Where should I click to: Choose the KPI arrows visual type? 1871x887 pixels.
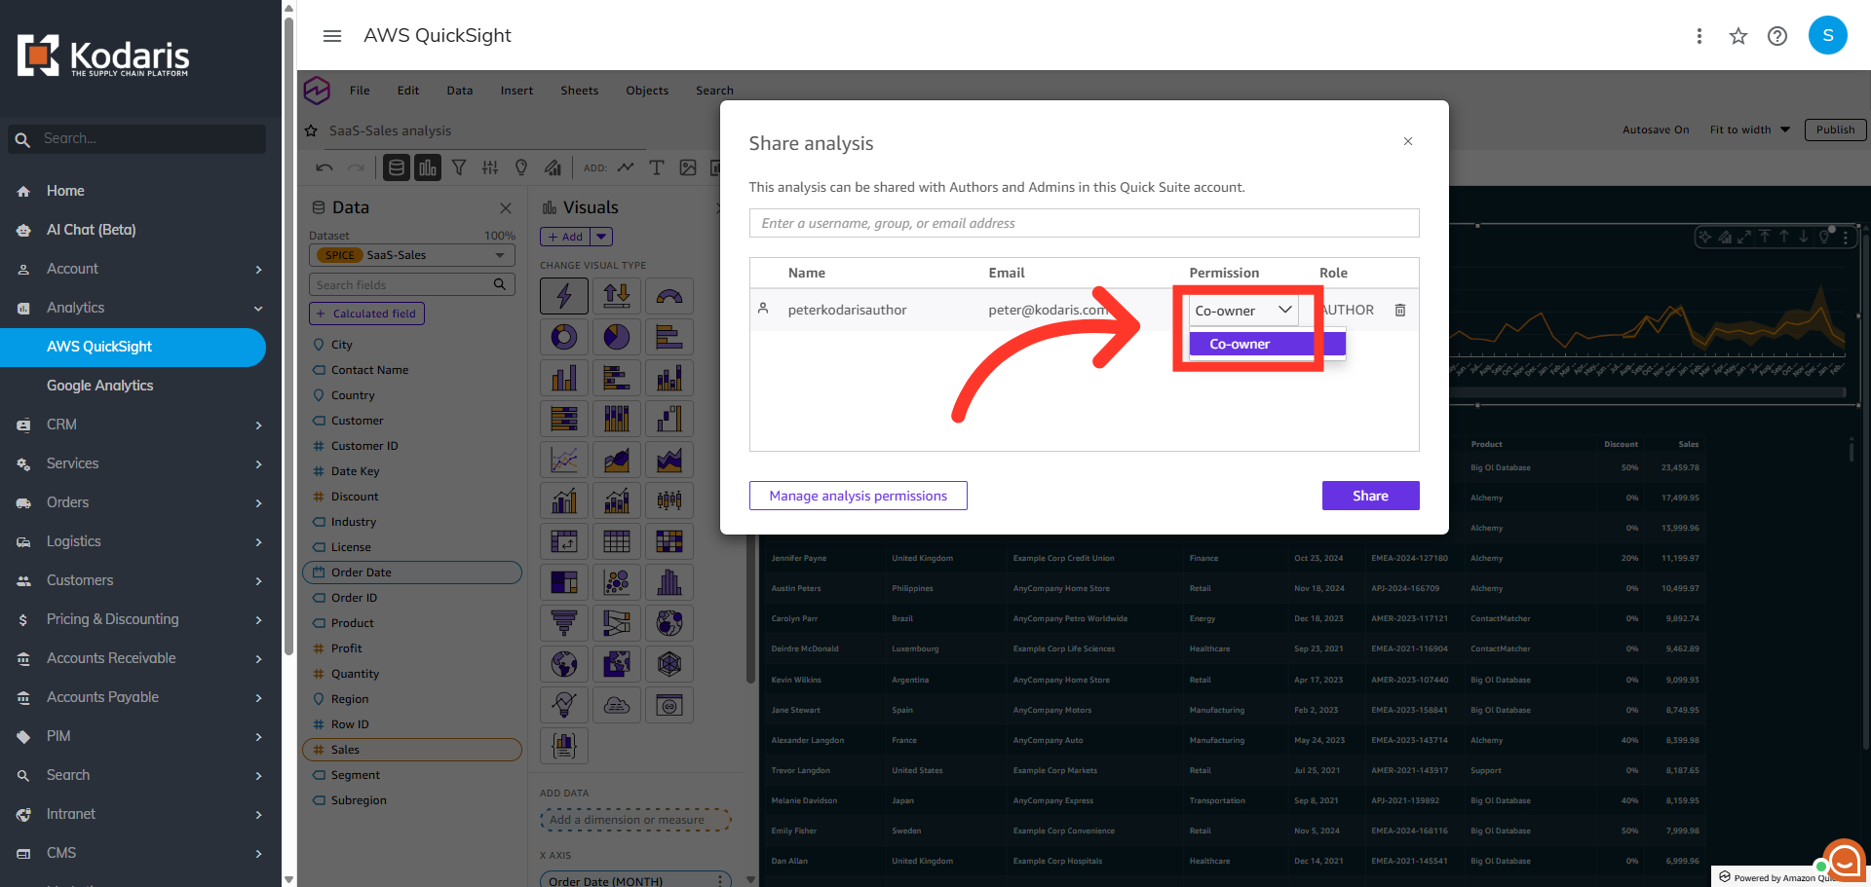point(617,296)
